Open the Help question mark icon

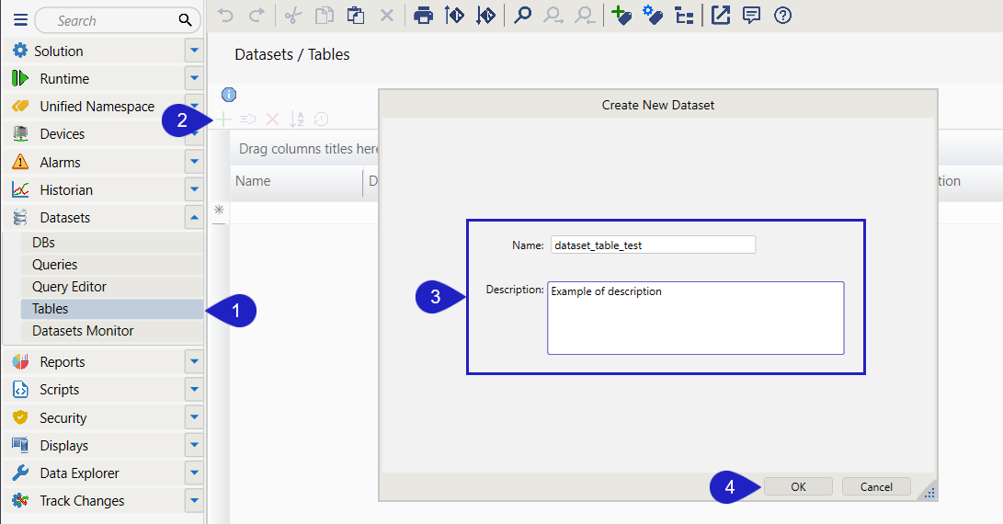point(782,15)
